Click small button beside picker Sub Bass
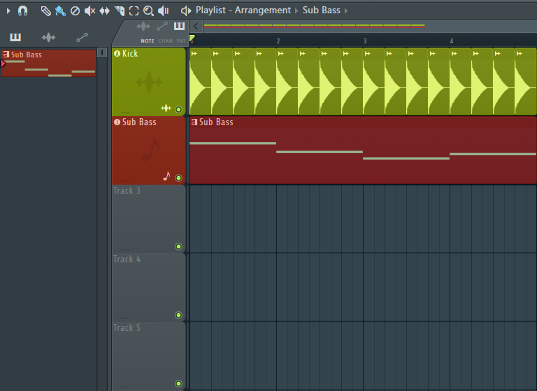This screenshot has height=391, width=537. pos(102,52)
